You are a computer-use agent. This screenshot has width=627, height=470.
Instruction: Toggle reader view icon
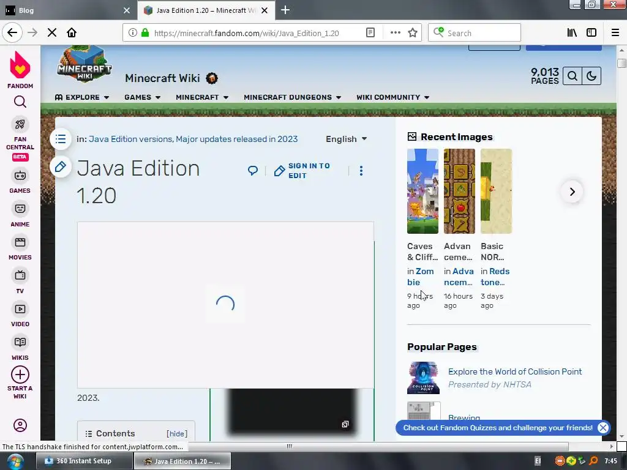point(370,33)
